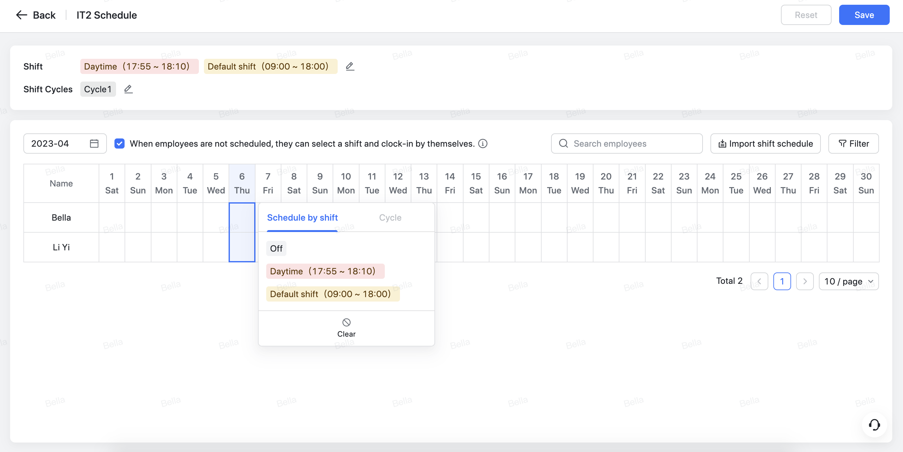
Task: Edit Cycle1 shift cycles via pencil icon
Action: click(128, 89)
